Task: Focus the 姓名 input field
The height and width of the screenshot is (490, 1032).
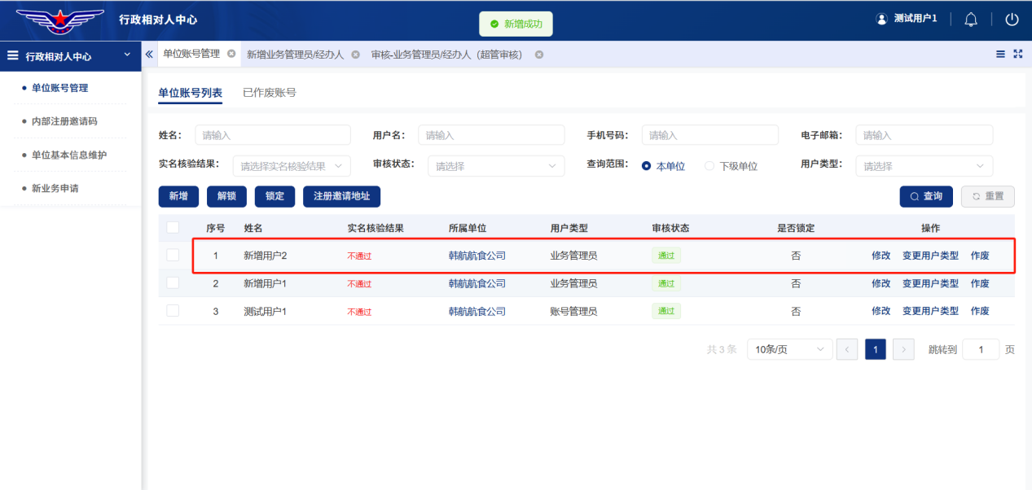Action: pyautogui.click(x=273, y=135)
